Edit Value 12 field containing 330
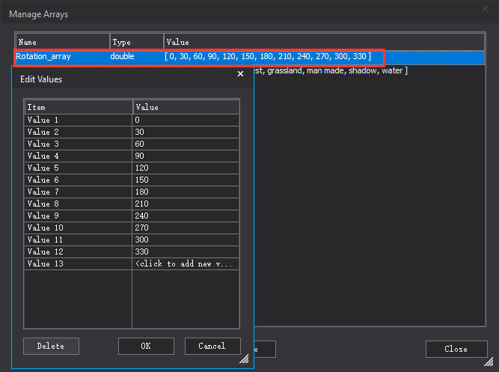The image size is (499, 372). tap(186, 251)
